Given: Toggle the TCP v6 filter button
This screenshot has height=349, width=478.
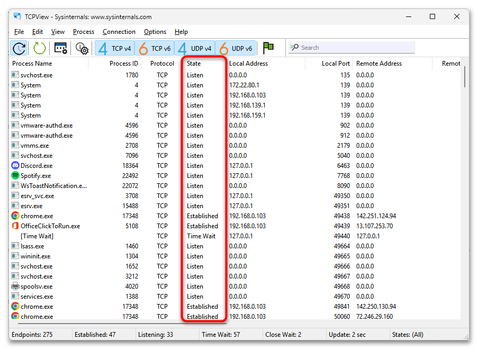Looking at the screenshot, I should click(x=155, y=48).
